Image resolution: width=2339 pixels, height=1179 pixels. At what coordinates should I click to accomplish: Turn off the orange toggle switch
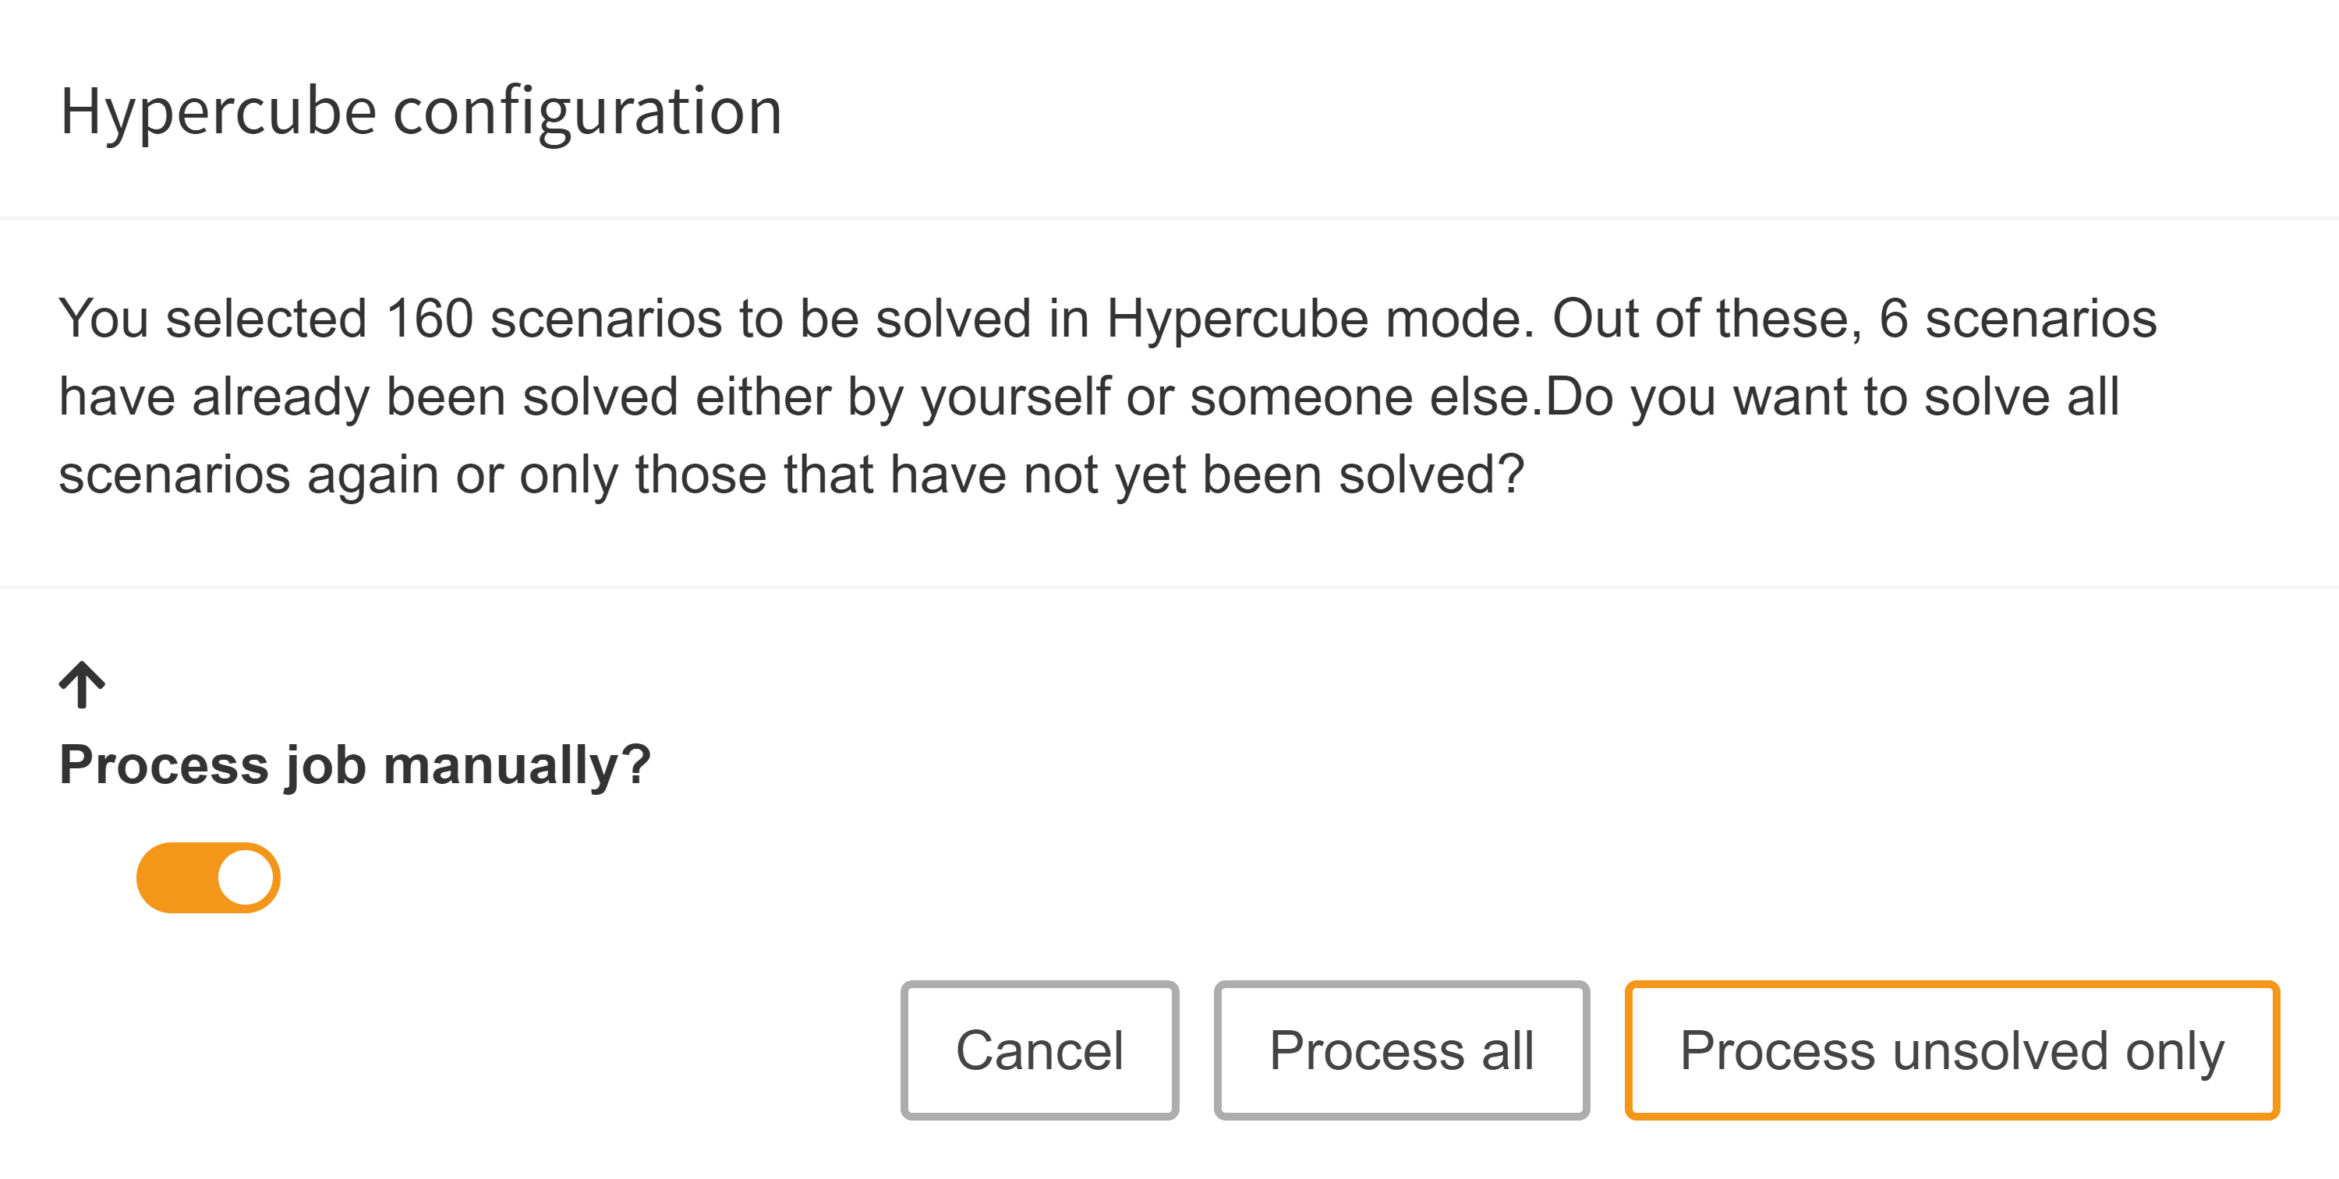pos(208,877)
